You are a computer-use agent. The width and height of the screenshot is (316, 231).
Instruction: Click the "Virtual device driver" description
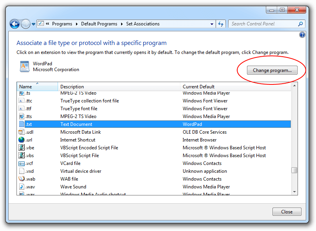(81, 171)
